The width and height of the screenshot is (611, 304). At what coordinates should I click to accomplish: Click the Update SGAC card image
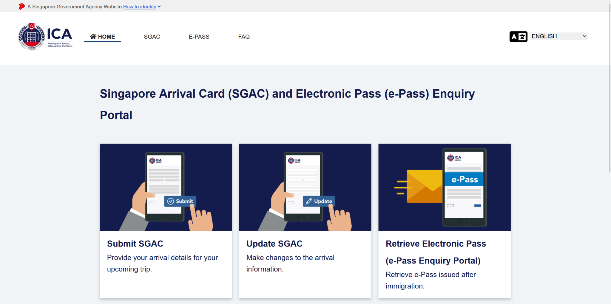tap(305, 187)
